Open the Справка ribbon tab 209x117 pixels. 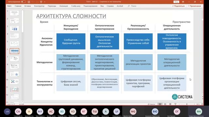point(110,6)
